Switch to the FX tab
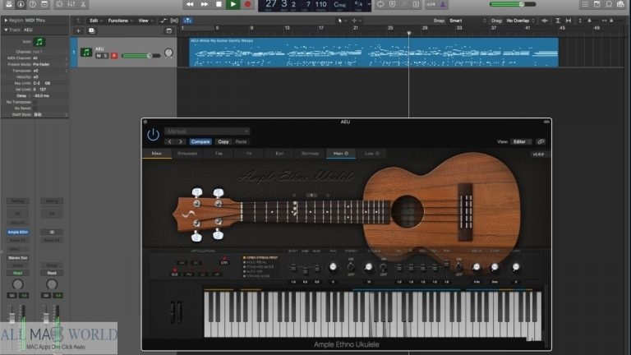Image resolution: width=631 pixels, height=355 pixels. [249, 154]
